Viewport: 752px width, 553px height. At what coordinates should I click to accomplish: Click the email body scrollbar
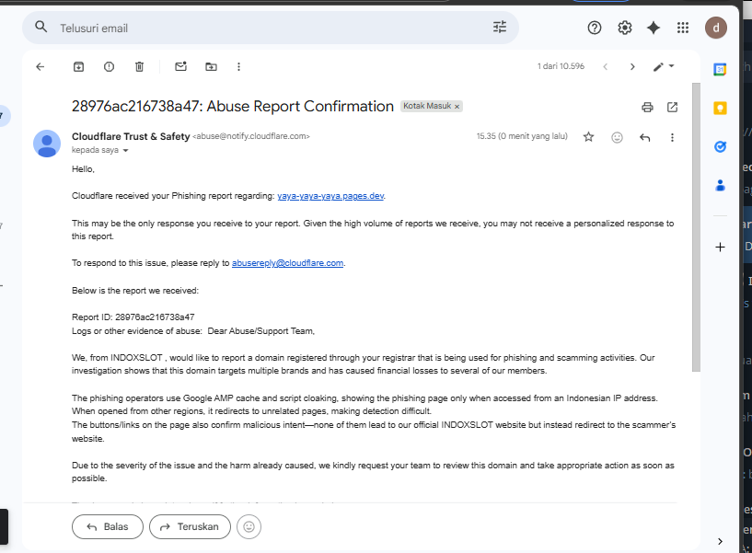pyautogui.click(x=696, y=227)
